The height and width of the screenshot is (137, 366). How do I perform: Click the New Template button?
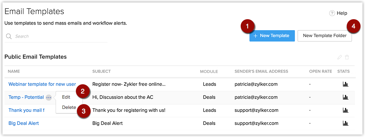[272, 36]
